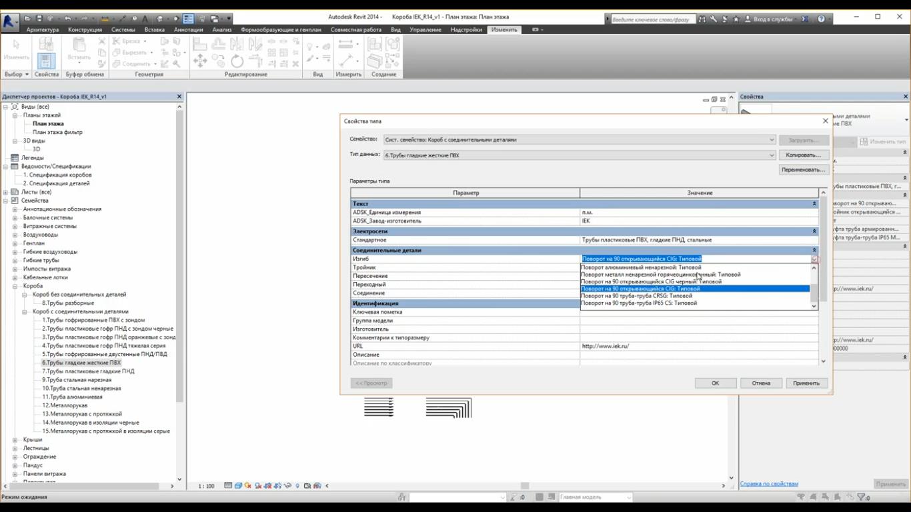Click the visual style icon on view control bar
Viewport: 911px width, 512px height.
pyautogui.click(x=238, y=486)
